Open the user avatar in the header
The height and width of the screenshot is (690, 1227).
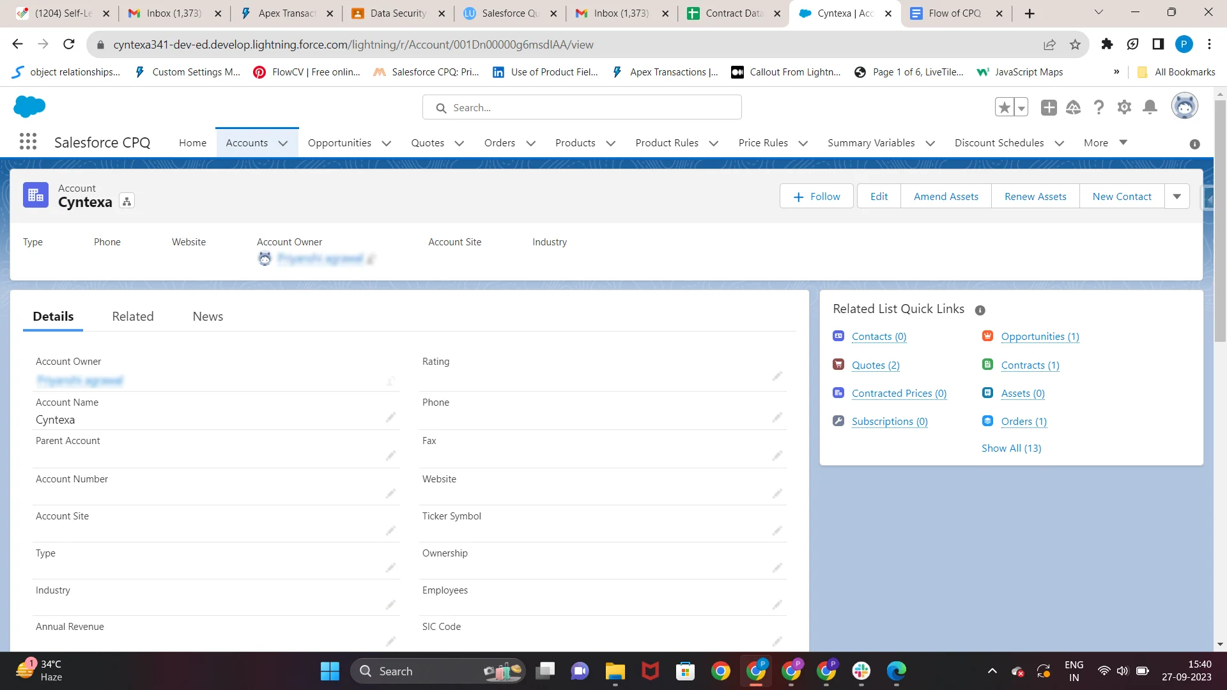click(x=1185, y=106)
